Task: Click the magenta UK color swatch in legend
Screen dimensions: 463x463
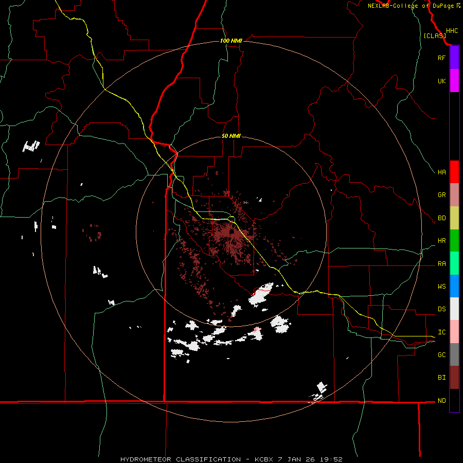Action: click(454, 81)
